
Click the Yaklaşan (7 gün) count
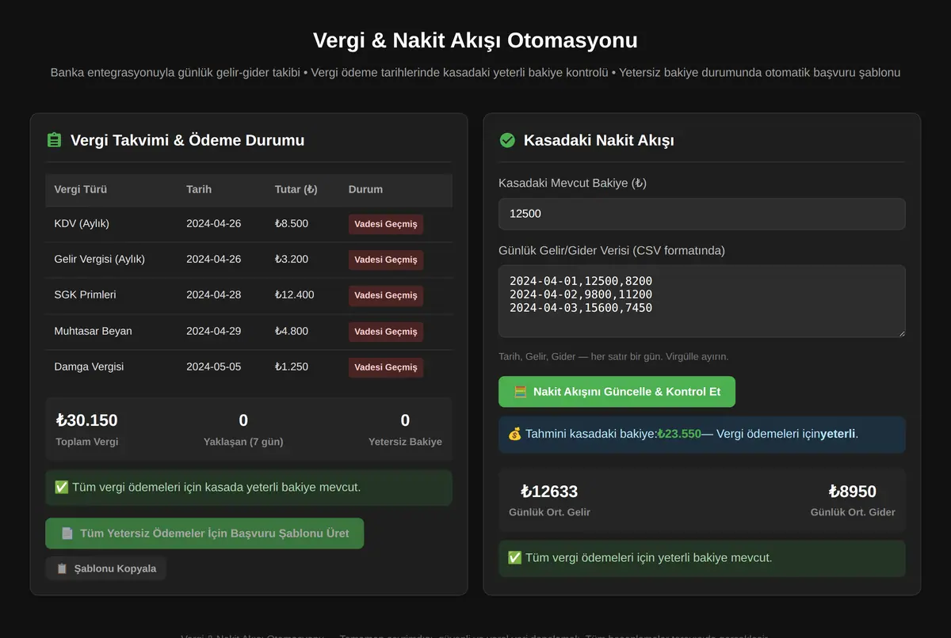243,420
